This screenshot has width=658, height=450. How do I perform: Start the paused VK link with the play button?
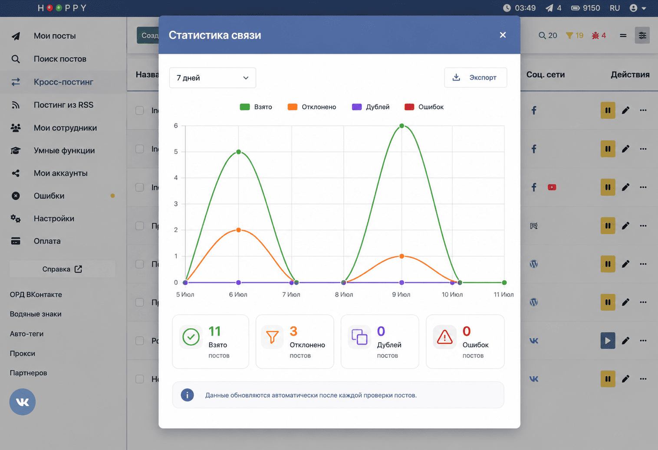(608, 341)
